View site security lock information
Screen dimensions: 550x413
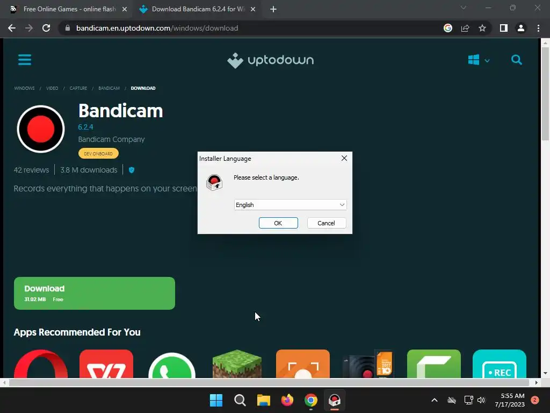coord(68,28)
